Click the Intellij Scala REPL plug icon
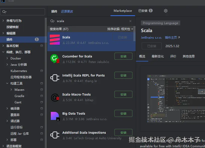 pos(55,78)
